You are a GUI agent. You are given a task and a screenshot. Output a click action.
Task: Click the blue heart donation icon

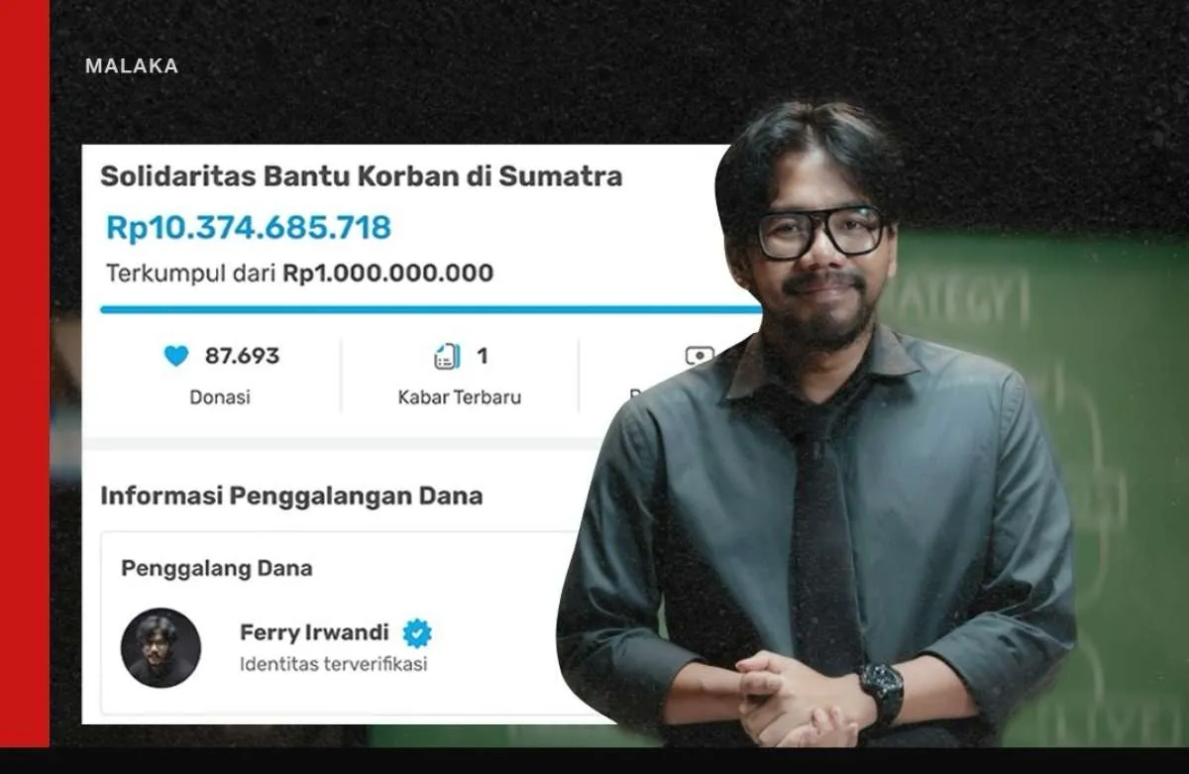coord(176,356)
